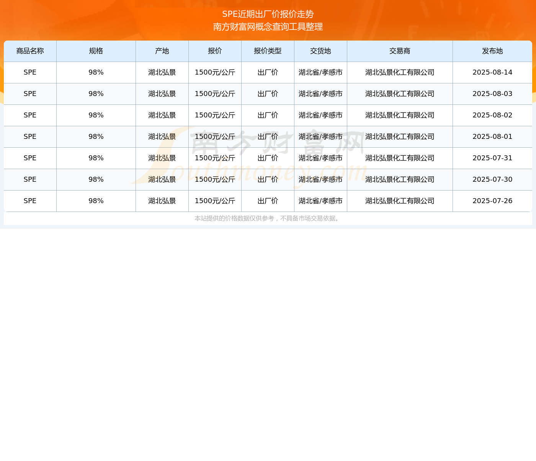This screenshot has width=536, height=461.
Task: Click 湖北省/孝感市 in the 2025-08-03 row
Action: 320,94
